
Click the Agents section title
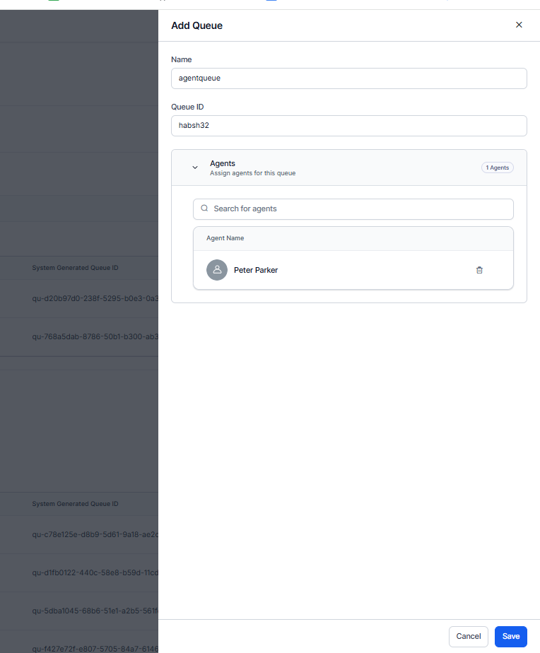(223, 163)
